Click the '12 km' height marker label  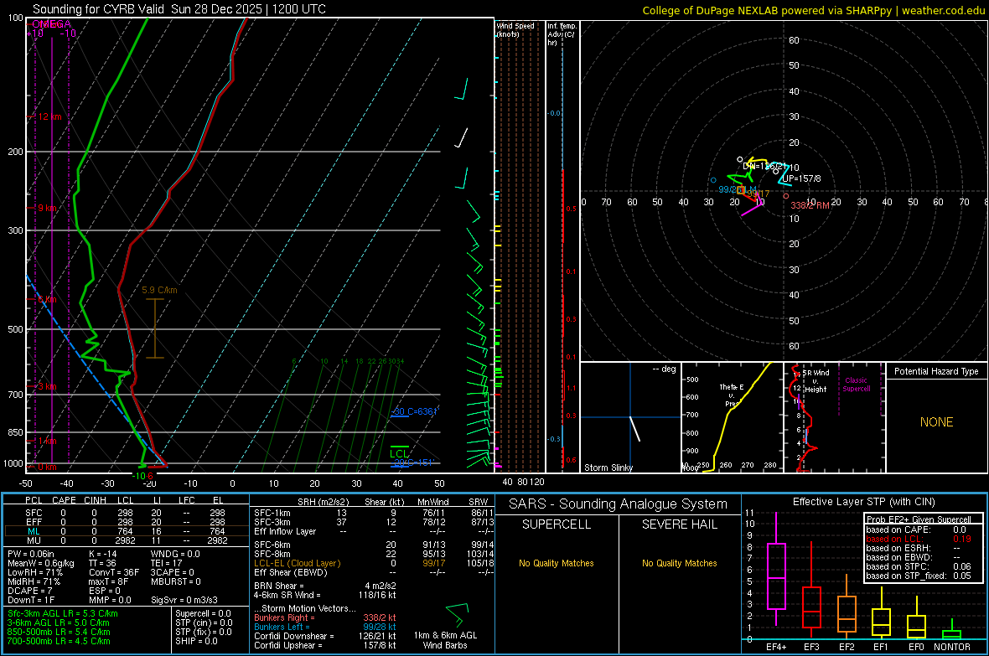pos(49,116)
